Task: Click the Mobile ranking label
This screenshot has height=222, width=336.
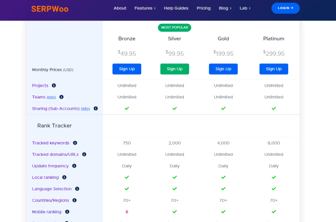Action: point(47,212)
